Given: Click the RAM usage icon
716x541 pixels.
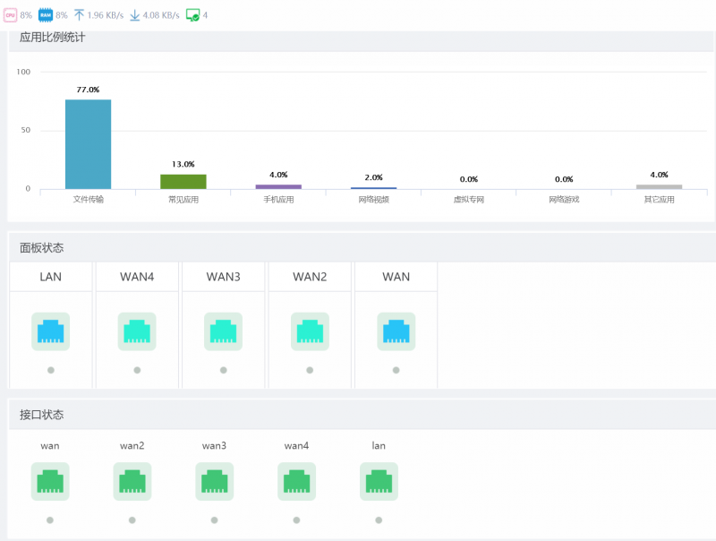Looking at the screenshot, I should 46,15.
